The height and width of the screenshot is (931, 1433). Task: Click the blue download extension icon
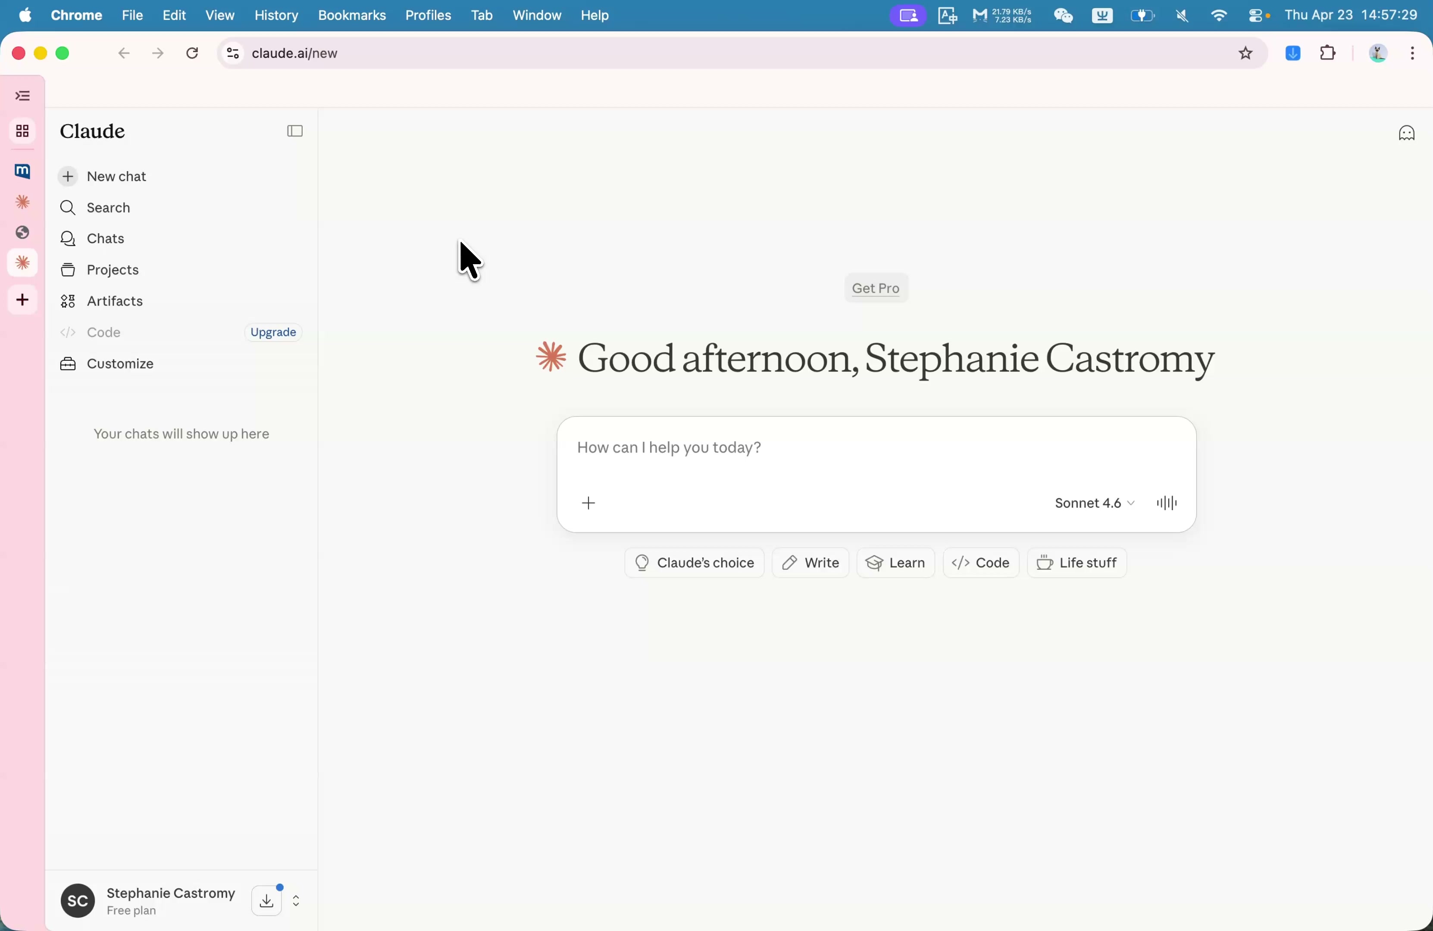pyautogui.click(x=1293, y=53)
